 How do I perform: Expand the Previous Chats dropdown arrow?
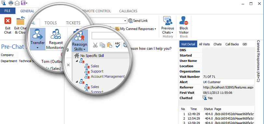pyautogui.click(x=172, y=32)
